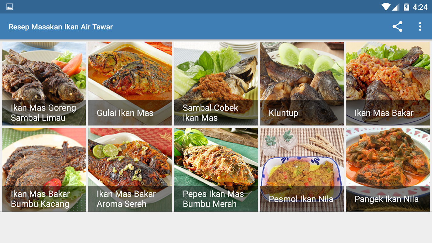Screen dimensions: 432x243
Task: Open the Pangek Ikan Nila recipe
Action: [388, 169]
